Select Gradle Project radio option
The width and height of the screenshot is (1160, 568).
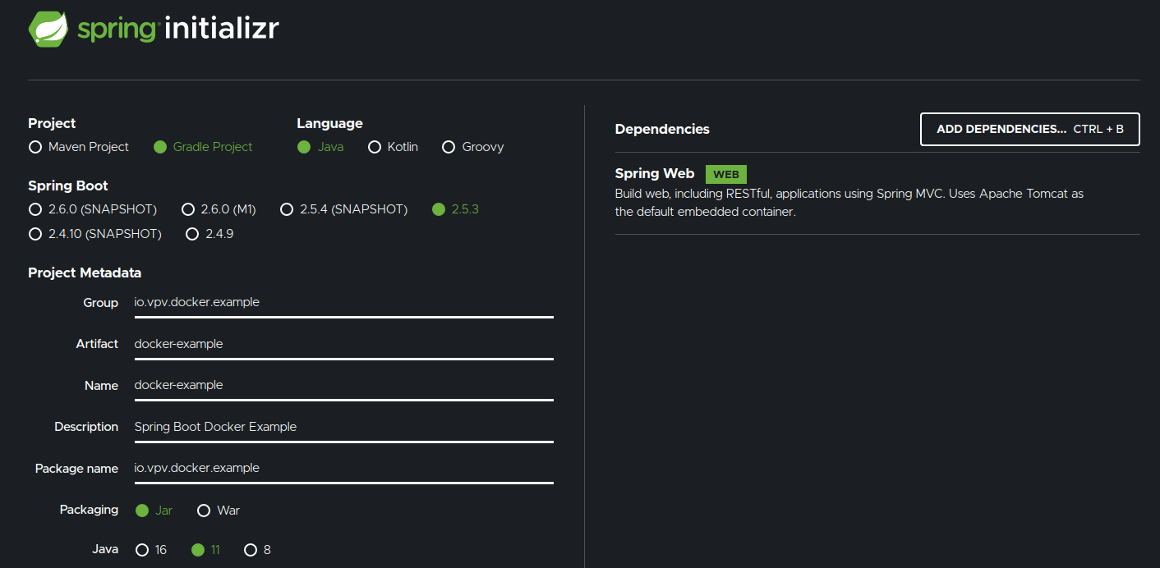204,147
